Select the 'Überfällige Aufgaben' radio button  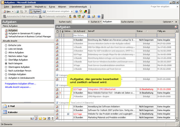pos(6,60)
